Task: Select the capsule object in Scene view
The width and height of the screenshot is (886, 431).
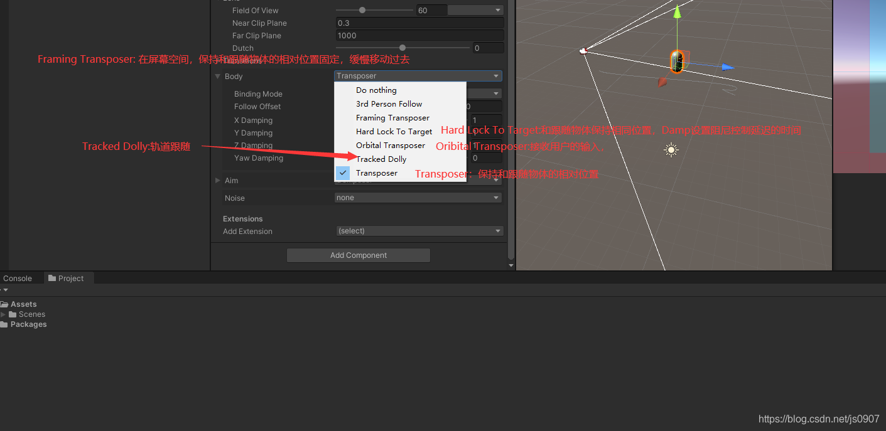Action: (x=677, y=61)
